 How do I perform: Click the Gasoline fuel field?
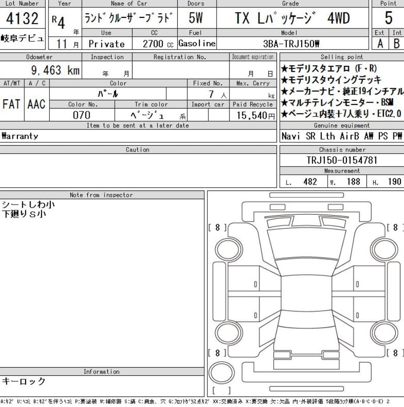point(197,43)
